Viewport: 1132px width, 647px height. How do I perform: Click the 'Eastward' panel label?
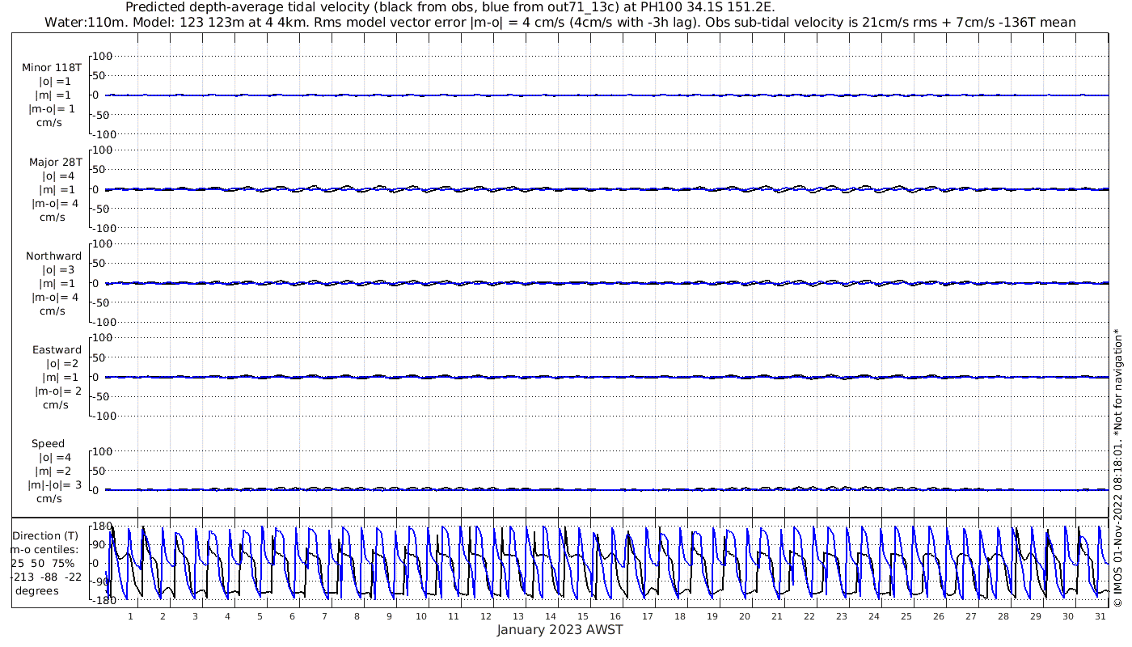point(57,349)
